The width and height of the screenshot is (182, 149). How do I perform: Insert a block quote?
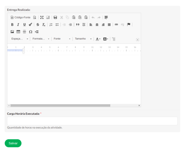[x=78, y=25]
